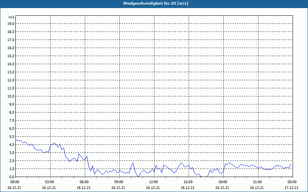The image size is (308, 192).
Task: Pick the "16.12.21" date under 15:00
Action: coord(187,188)
